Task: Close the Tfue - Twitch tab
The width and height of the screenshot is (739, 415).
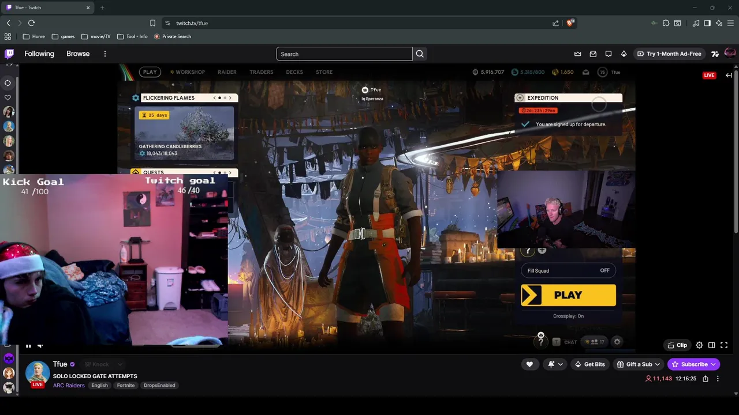Action: point(88,7)
